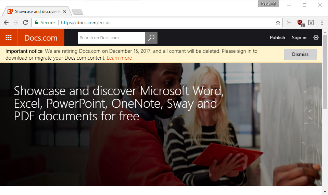Dismiss the important notice banner
The height and width of the screenshot is (195, 328).
pos(300,54)
